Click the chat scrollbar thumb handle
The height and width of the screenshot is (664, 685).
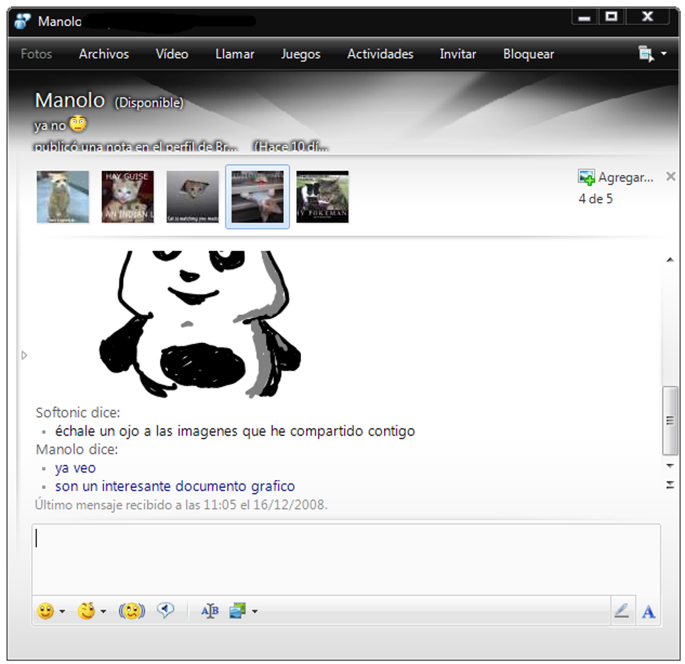click(x=670, y=421)
